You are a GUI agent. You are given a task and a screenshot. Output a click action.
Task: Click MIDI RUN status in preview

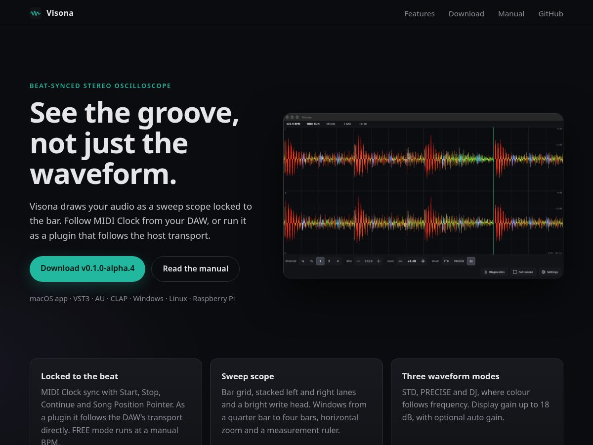313,124
